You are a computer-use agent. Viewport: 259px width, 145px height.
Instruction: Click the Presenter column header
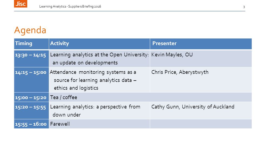(201, 44)
